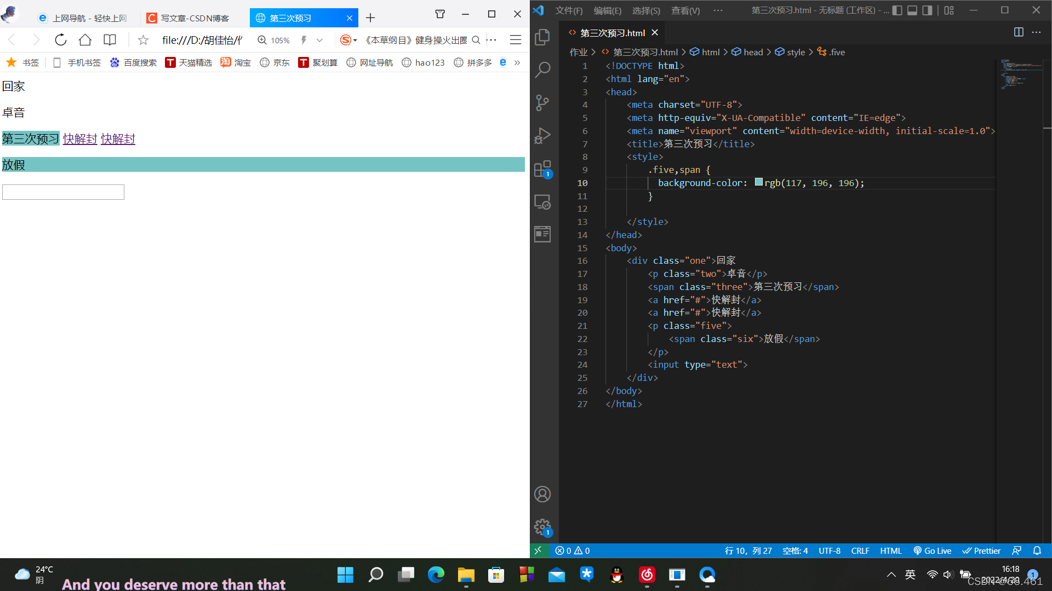
Task: Open errors and warnings problems indicator
Action: (x=573, y=551)
